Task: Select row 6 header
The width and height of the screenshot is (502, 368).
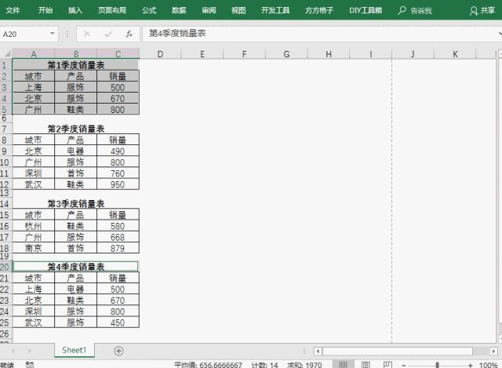Action: pyautogui.click(x=5, y=118)
